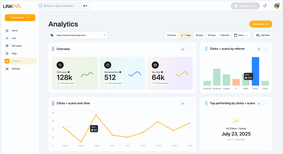Go to Settings in the sidebar

tap(16, 69)
